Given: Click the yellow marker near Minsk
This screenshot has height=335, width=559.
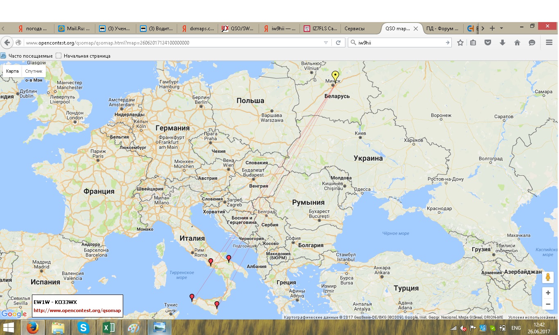Looking at the screenshot, I should tap(335, 75).
